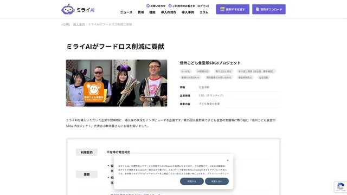
Task: Open the コラム menu item
Action: [x=204, y=12]
